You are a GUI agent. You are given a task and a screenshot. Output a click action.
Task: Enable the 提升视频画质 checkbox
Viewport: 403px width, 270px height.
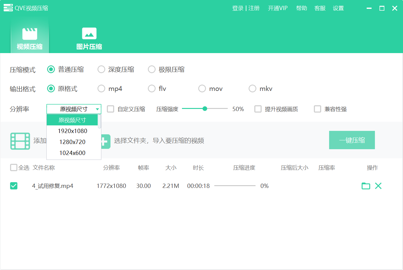click(258, 109)
